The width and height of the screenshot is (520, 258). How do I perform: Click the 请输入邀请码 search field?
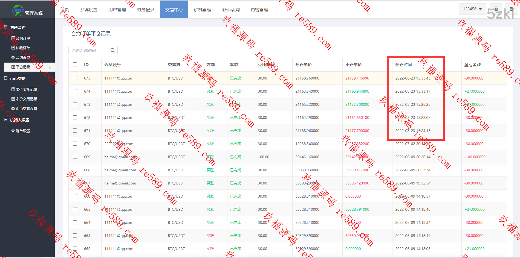click(89, 50)
